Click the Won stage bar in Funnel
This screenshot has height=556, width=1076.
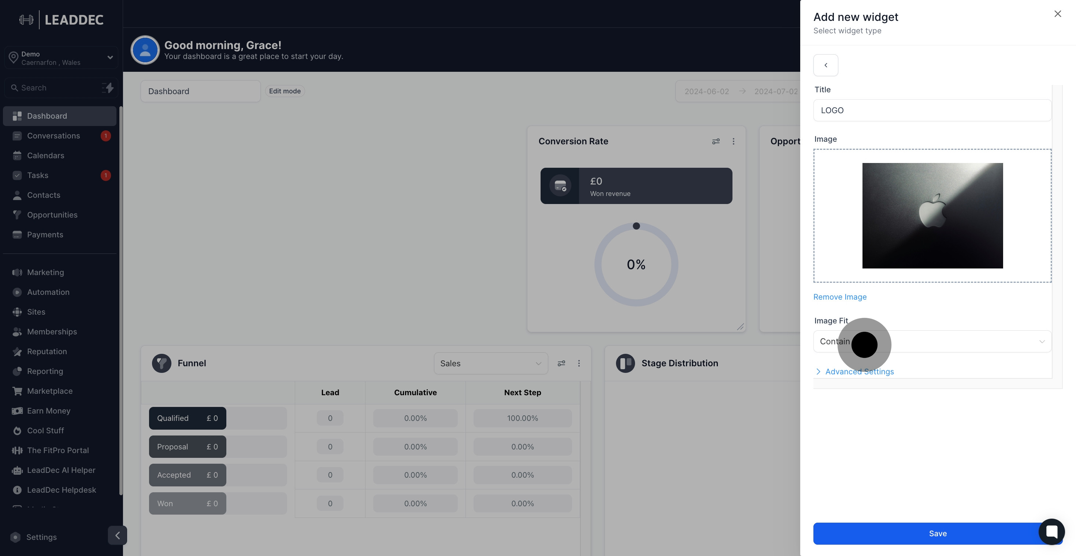188,503
